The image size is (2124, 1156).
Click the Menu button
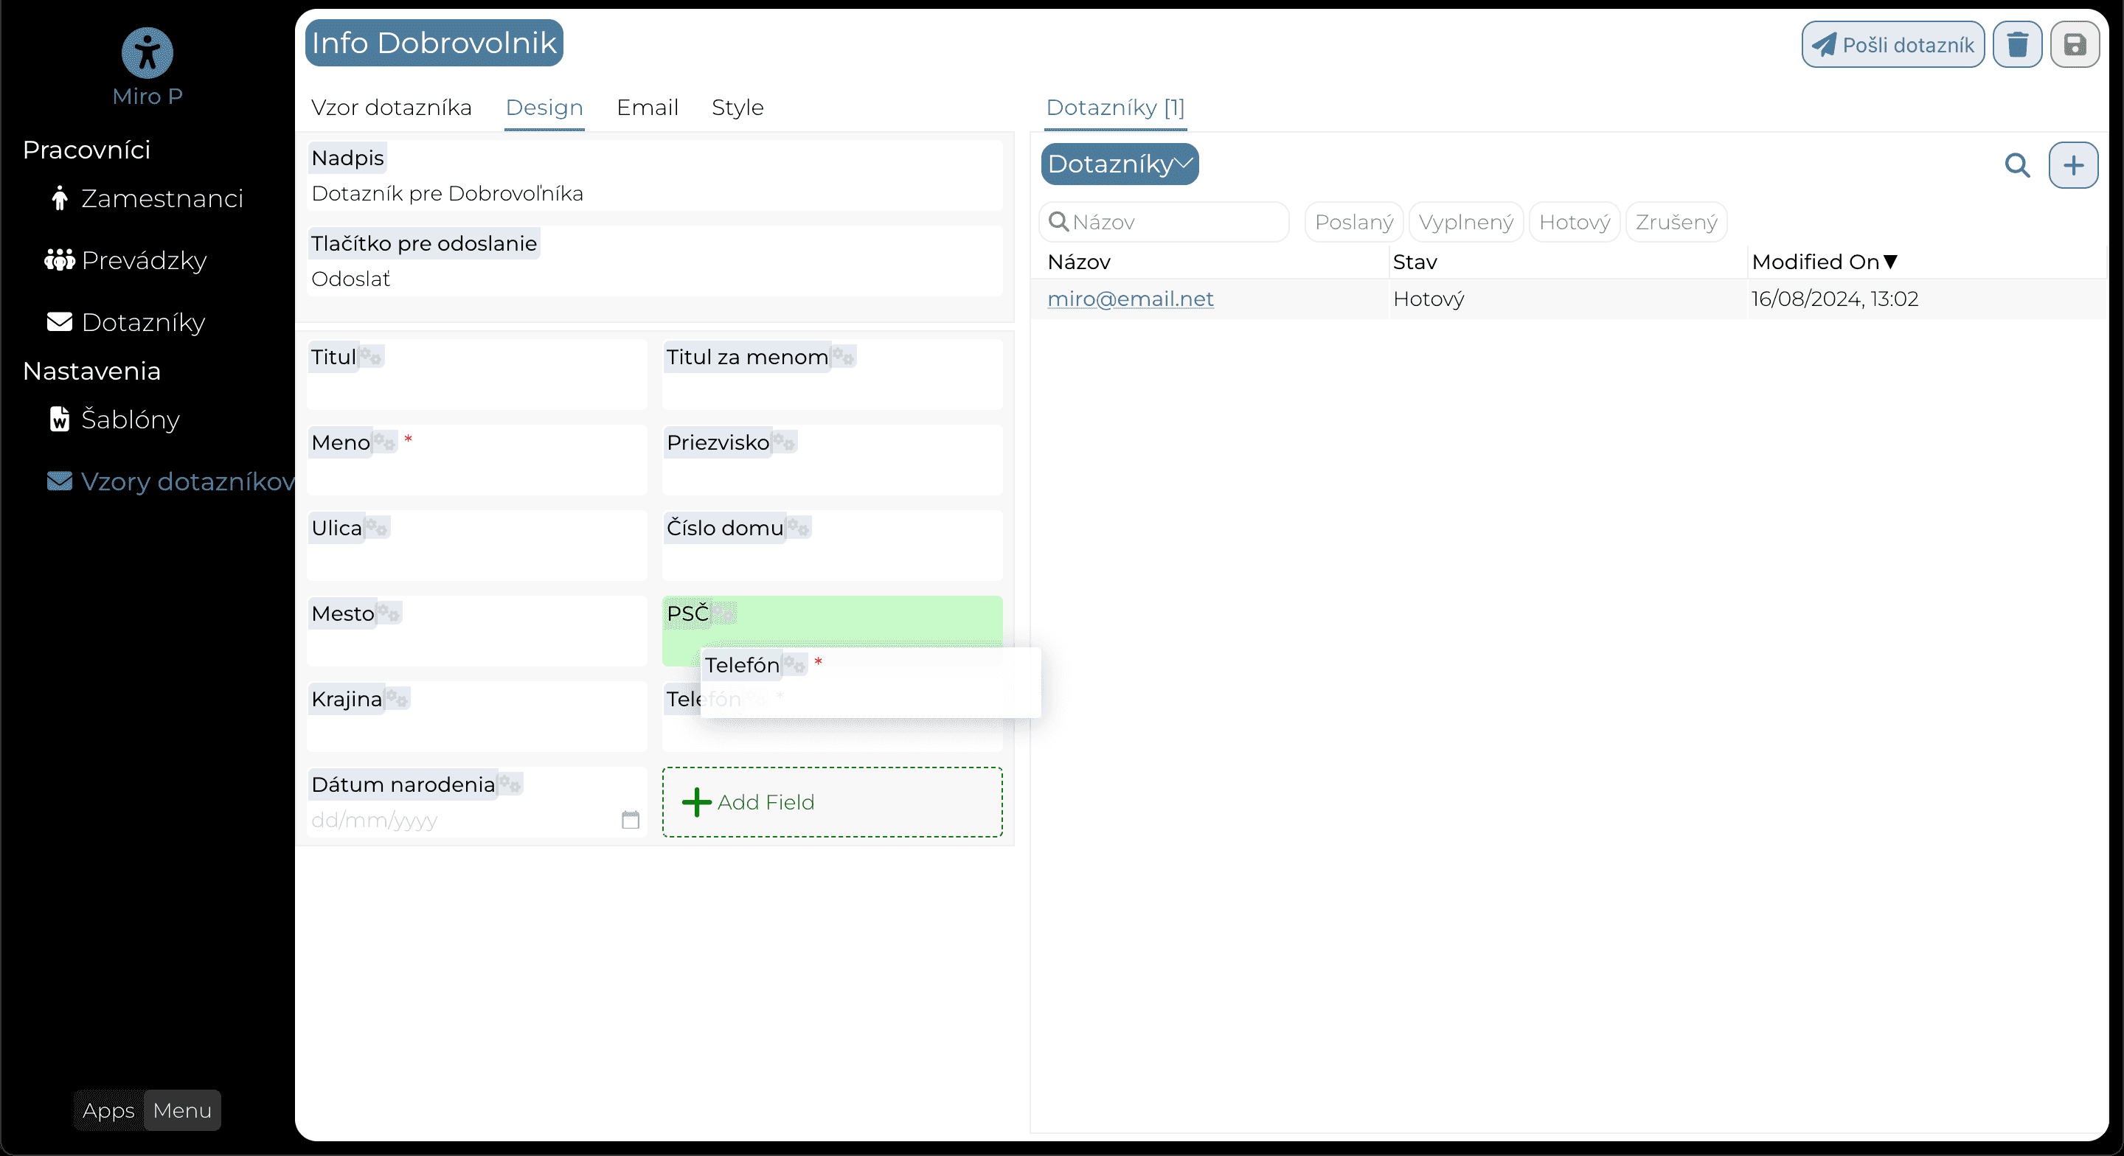(x=182, y=1110)
